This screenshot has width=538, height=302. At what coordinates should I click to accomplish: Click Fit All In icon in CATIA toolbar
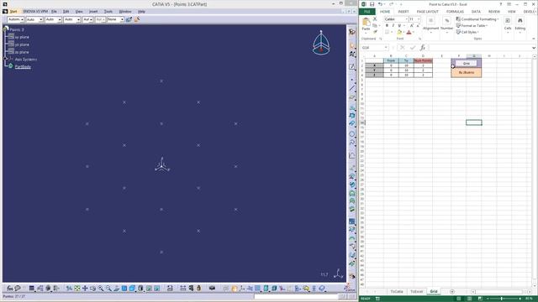click(x=77, y=289)
